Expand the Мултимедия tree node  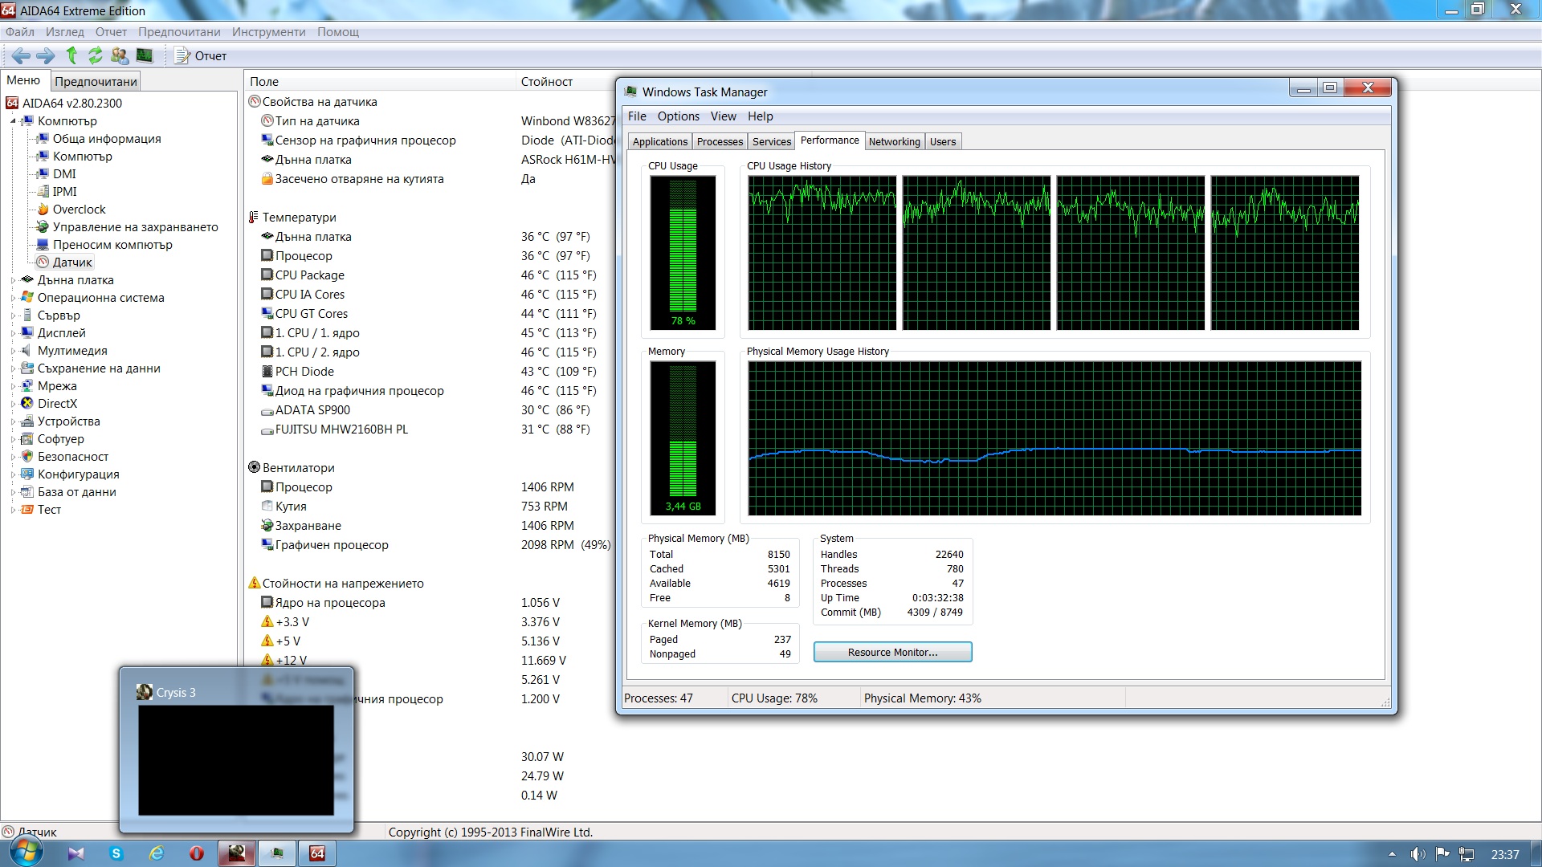tap(13, 351)
